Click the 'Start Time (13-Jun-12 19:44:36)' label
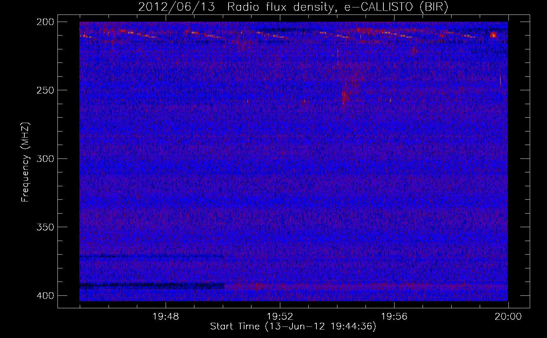 coord(293,327)
